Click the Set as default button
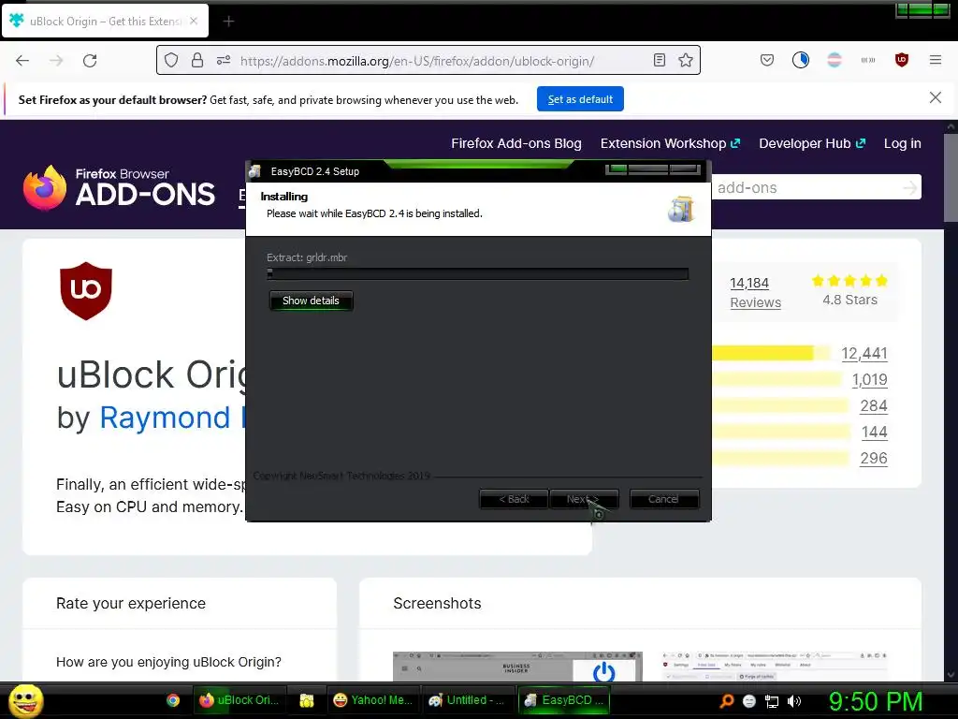958x719 pixels. point(580,99)
